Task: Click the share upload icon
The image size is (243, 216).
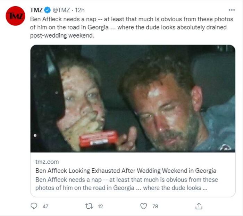Action: pos(199,206)
